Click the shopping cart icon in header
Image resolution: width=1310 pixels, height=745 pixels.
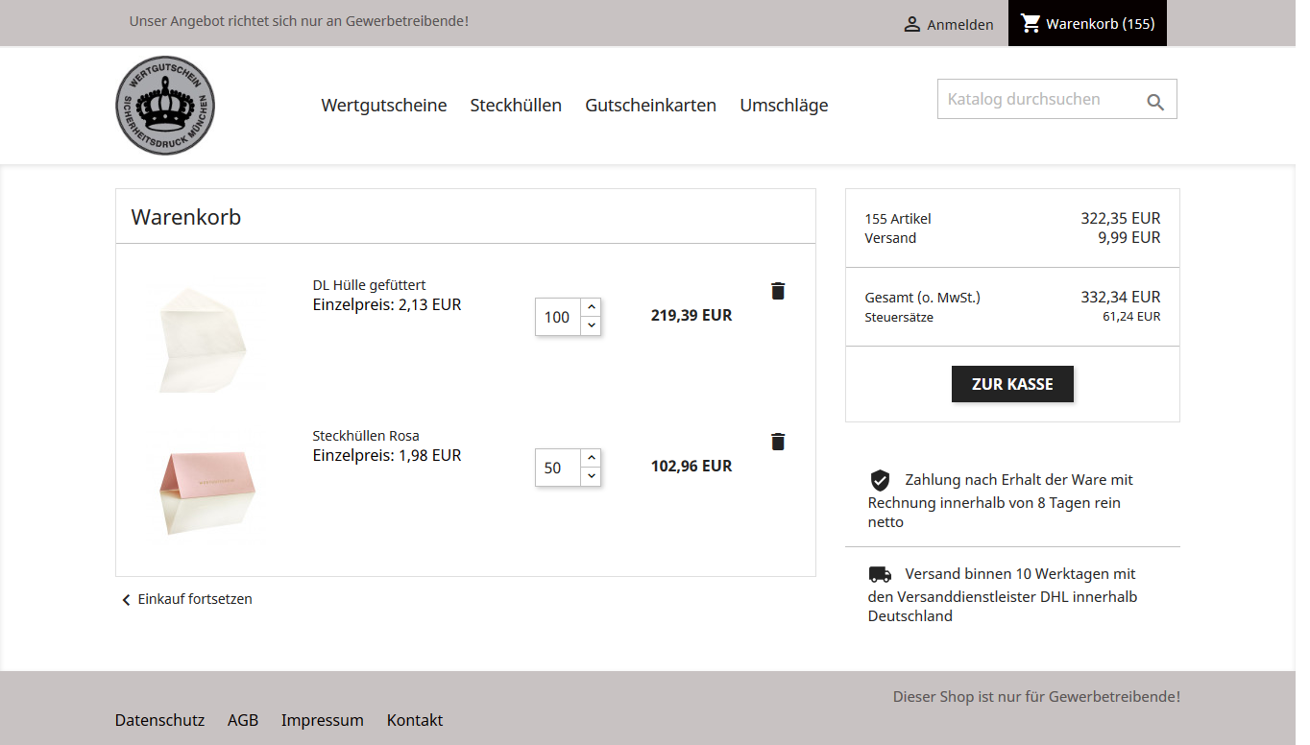1031,23
